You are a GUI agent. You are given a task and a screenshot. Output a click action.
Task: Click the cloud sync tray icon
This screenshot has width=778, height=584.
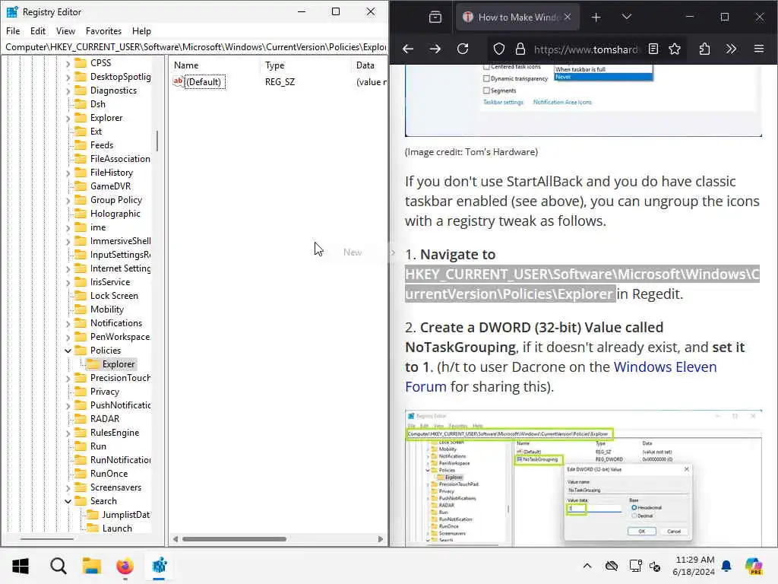[x=612, y=566]
